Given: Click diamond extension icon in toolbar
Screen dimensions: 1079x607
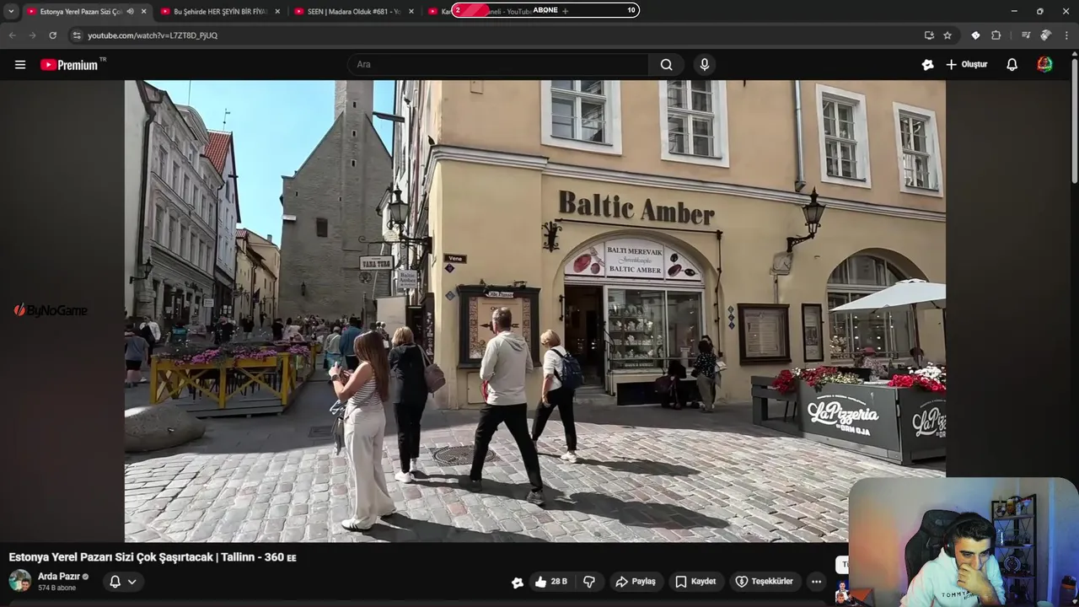Looking at the screenshot, I should [x=975, y=35].
